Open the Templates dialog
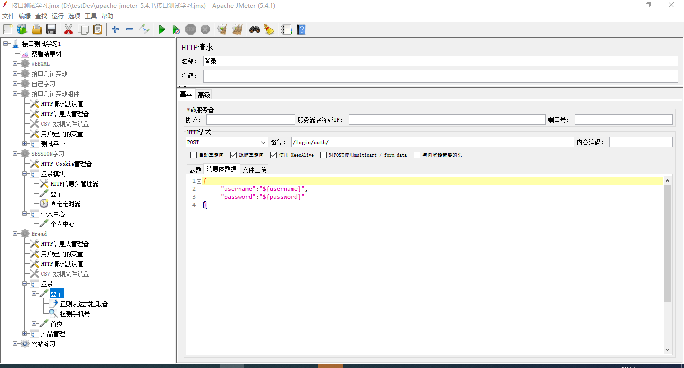Screen dimensions: 684x368 pyautogui.click(x=22, y=30)
